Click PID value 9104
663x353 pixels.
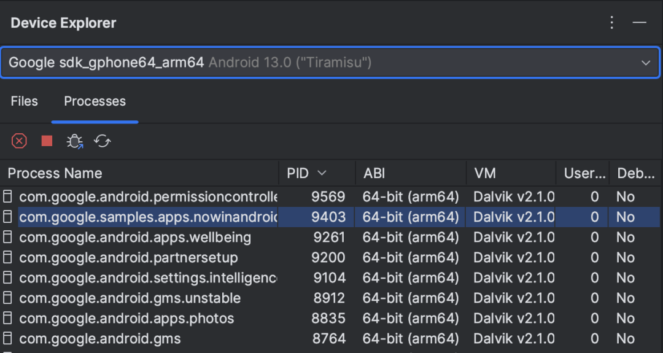[330, 277]
